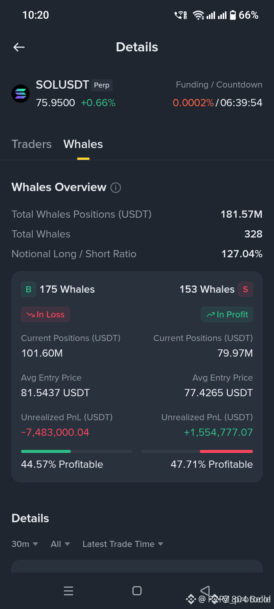Screen dimensions: 274x609
Task: Switch to the Traders tab
Action: 32,144
